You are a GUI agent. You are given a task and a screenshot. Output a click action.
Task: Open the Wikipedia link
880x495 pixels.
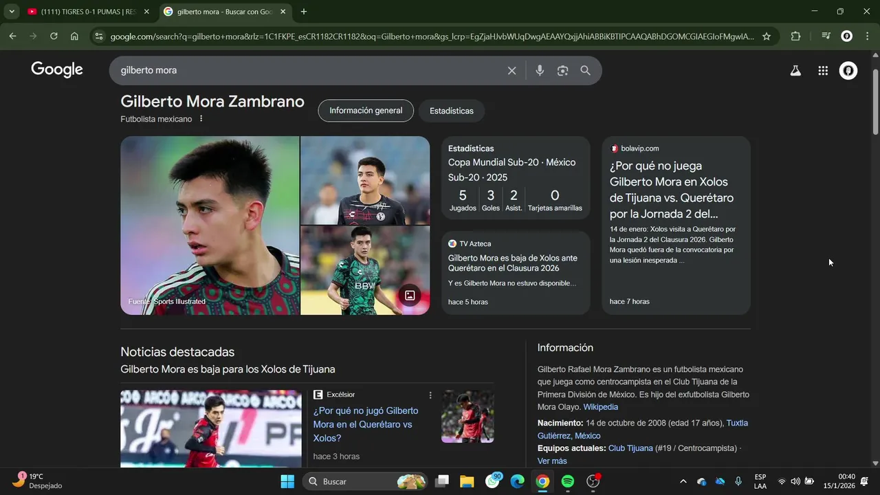(601, 407)
